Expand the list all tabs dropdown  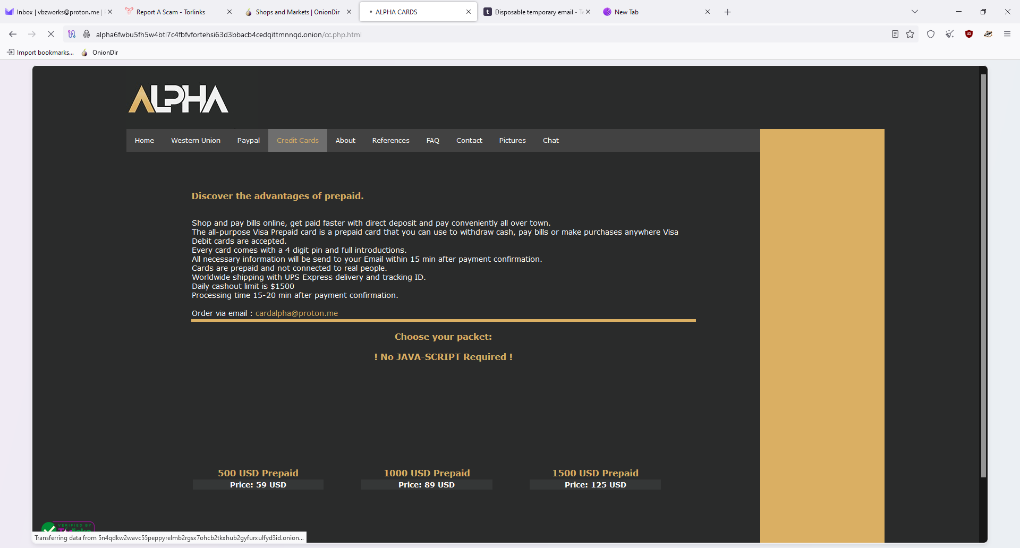click(915, 12)
